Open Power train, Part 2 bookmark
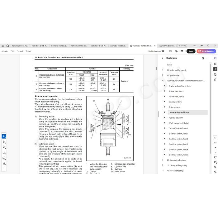 coord(176,97)
